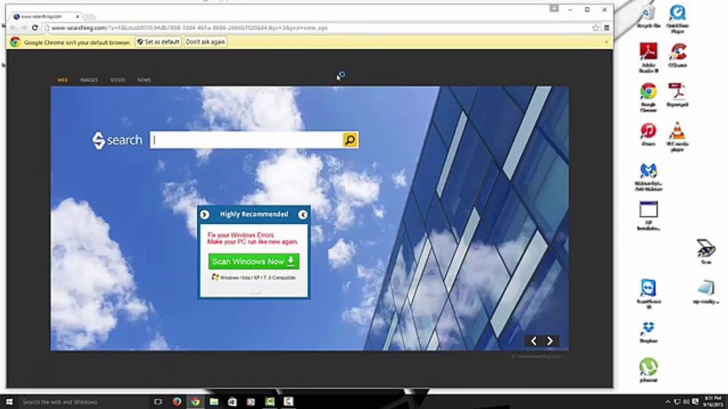Switch to the VIDEO search tab
Image resolution: width=728 pixels, height=409 pixels.
[118, 80]
